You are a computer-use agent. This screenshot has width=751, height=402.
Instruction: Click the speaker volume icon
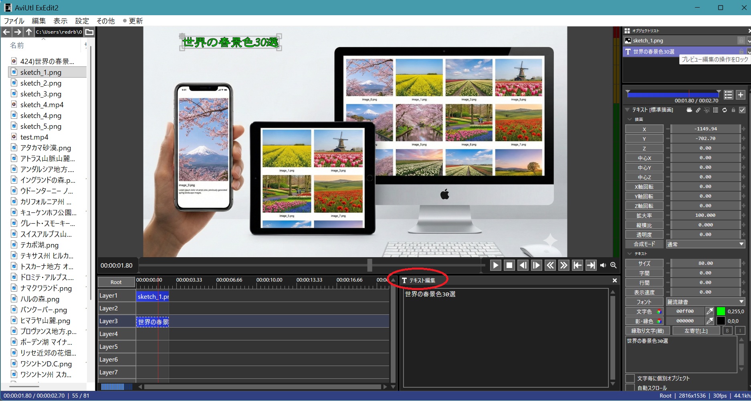[x=603, y=265]
